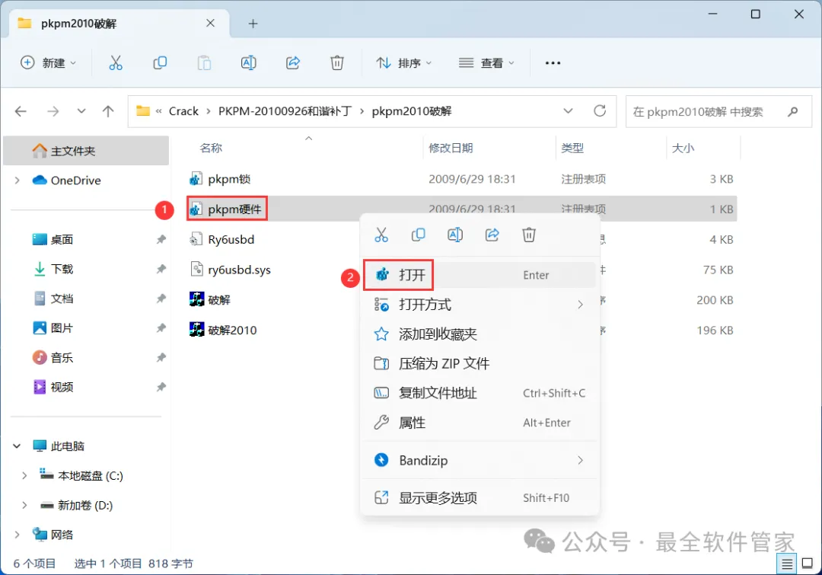Open the 排序 (Sort) dropdown
This screenshot has width=822, height=575.
403,63
